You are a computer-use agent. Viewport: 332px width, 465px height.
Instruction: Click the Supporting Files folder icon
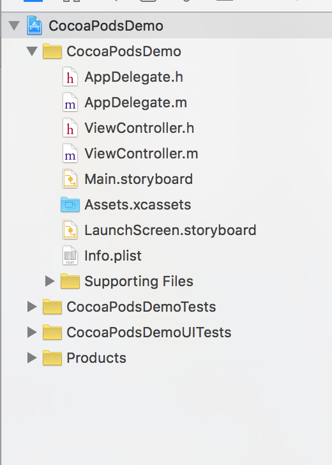pos(70,281)
